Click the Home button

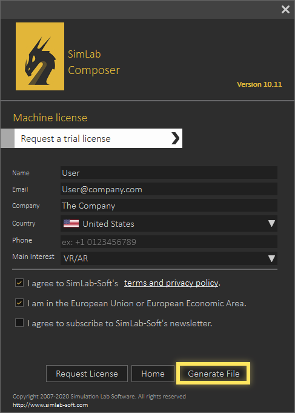pyautogui.click(x=153, y=374)
